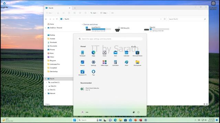The image size is (220, 123).
Task: Show hidden tray icons chevron
Action: pos(195,120)
